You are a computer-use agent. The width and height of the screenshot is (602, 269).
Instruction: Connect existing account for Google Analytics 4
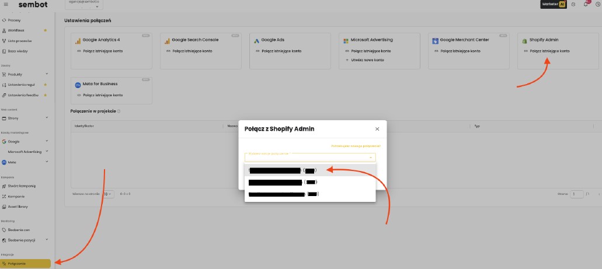point(103,51)
